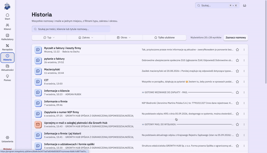Expand the Zakres filter dropdown
Screen dimensions: 267x153
pos(86,38)
